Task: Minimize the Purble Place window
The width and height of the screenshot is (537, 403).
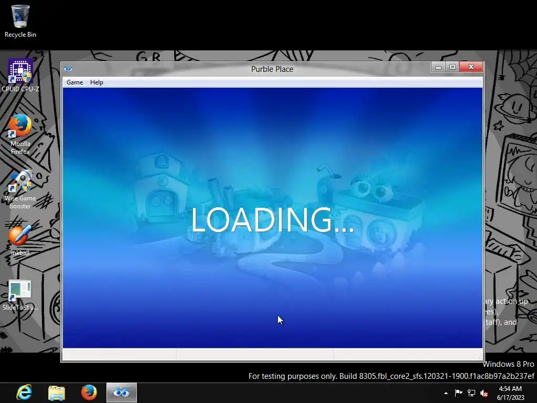Action: 438,67
